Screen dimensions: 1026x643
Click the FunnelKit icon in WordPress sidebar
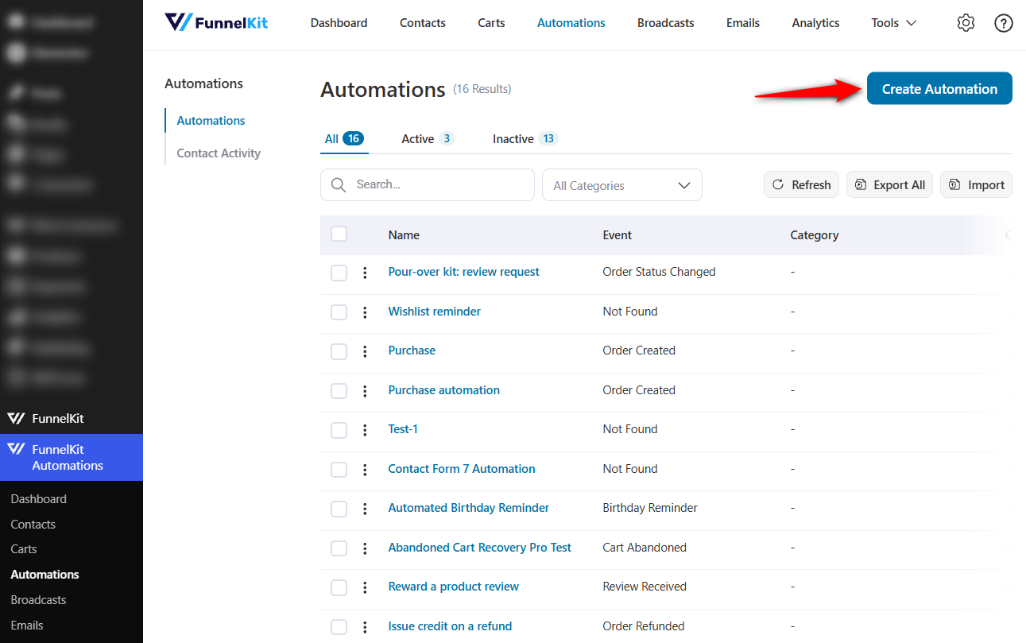pos(16,418)
